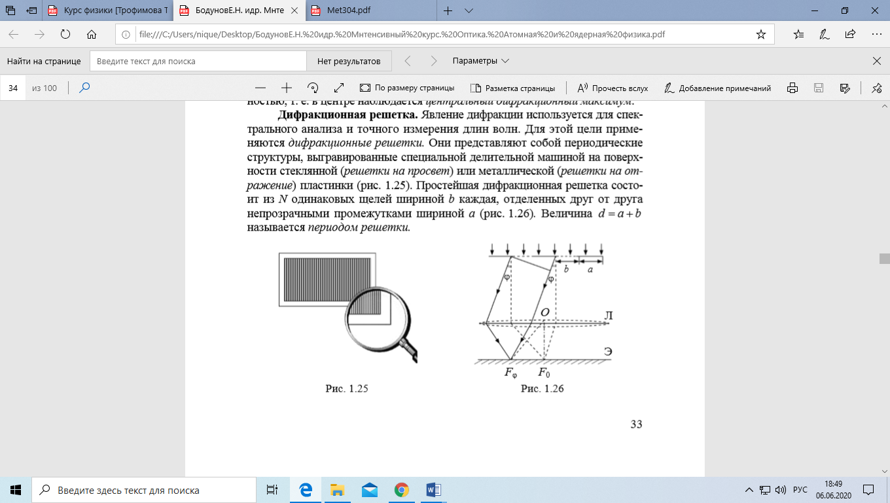Open the favorites list panel
Screen dimensions: 890x503
tap(798, 34)
